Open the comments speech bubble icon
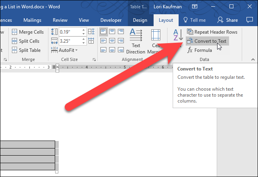258x177 pixels. click(x=250, y=20)
